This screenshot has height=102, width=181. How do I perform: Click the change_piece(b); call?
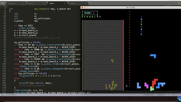29,71
